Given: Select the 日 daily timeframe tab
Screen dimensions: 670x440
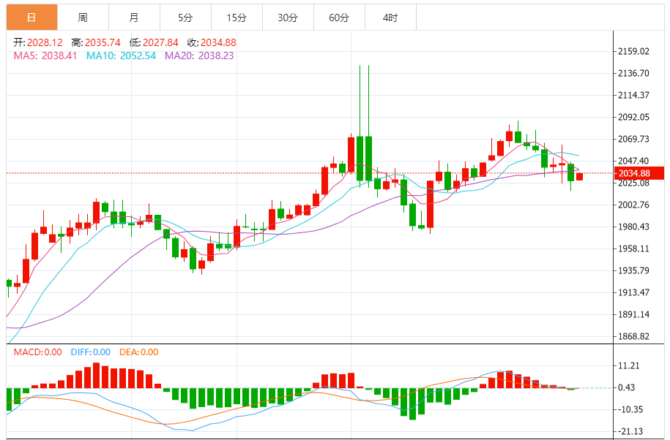Looking at the screenshot, I should coord(31,18).
